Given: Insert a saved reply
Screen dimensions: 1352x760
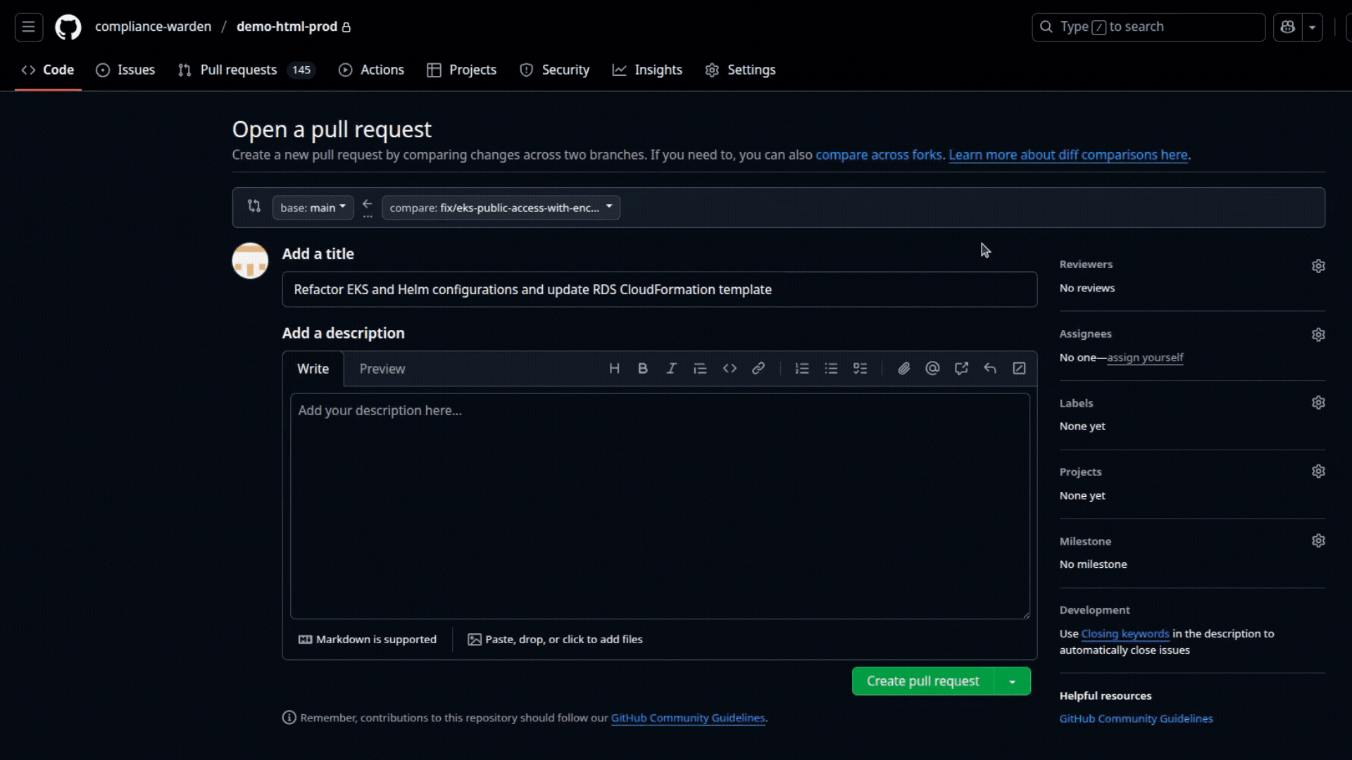Looking at the screenshot, I should click(x=990, y=368).
